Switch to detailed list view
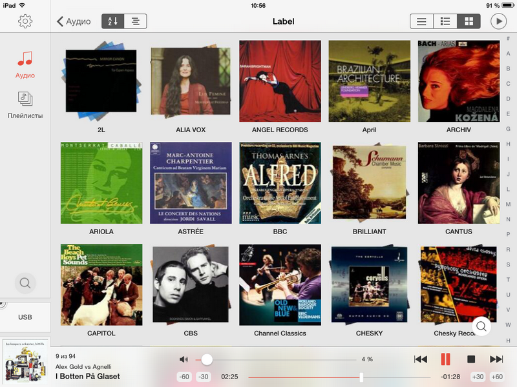 445,21
